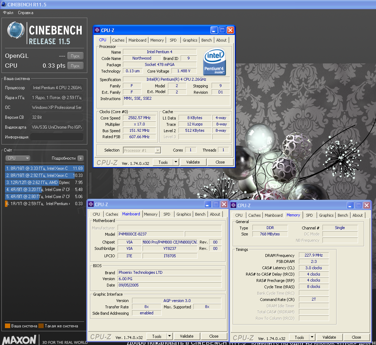Click Tools button in the top CPU-Z window

point(163,162)
